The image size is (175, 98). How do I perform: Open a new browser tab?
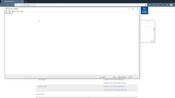(x=25, y=2)
